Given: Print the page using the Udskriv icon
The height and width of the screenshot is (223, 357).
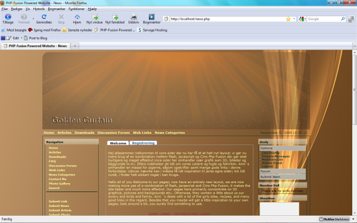Looking at the screenshot, I should point(134,17).
